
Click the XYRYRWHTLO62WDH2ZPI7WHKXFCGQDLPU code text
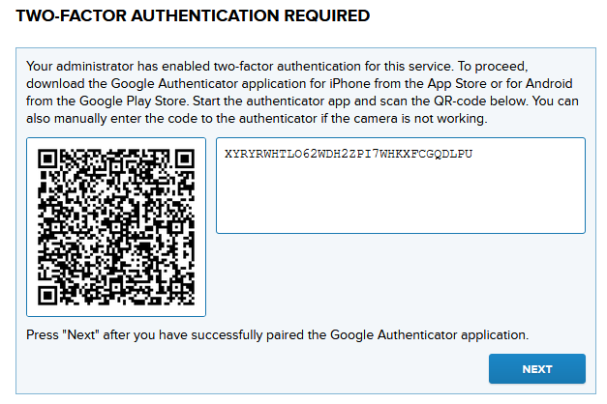[349, 154]
